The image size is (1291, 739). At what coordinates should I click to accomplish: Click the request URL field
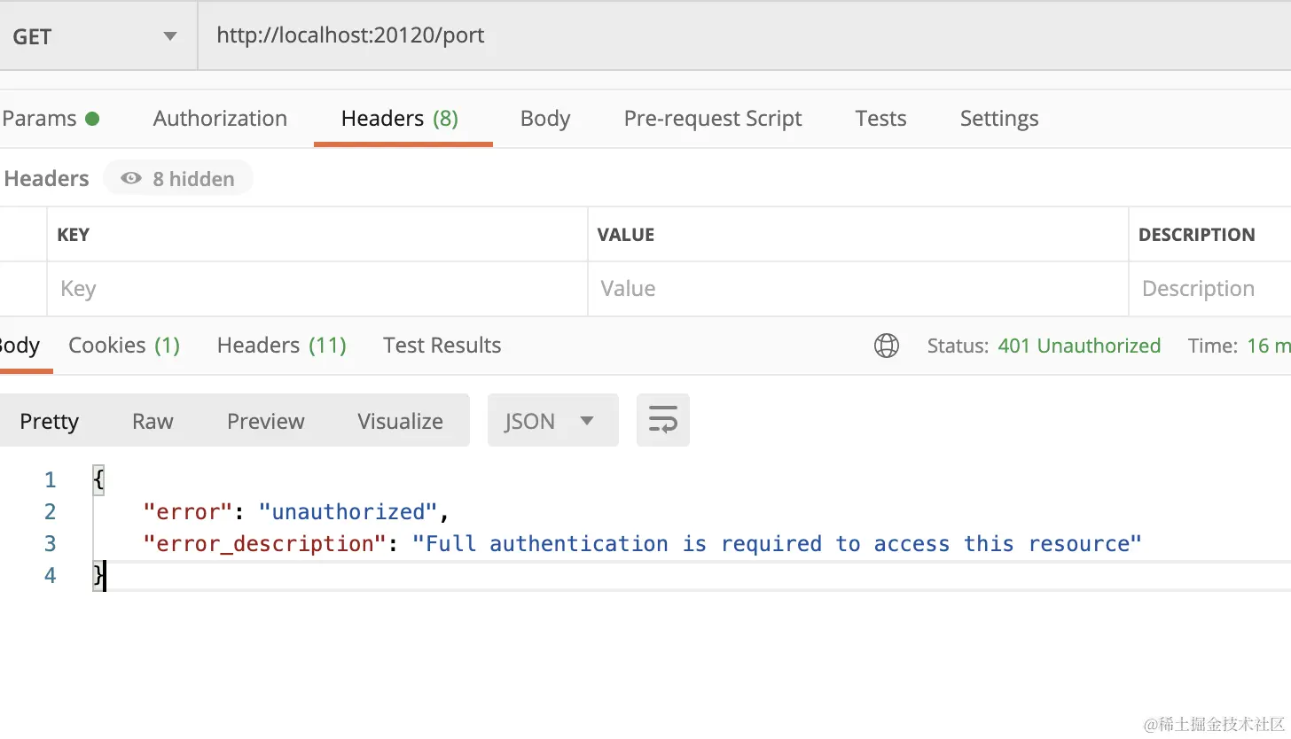(x=709, y=36)
